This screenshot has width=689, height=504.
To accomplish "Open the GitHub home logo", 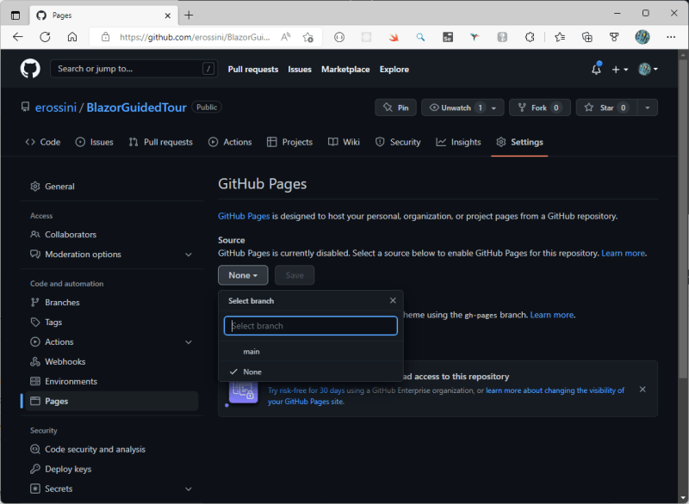I will (x=30, y=69).
